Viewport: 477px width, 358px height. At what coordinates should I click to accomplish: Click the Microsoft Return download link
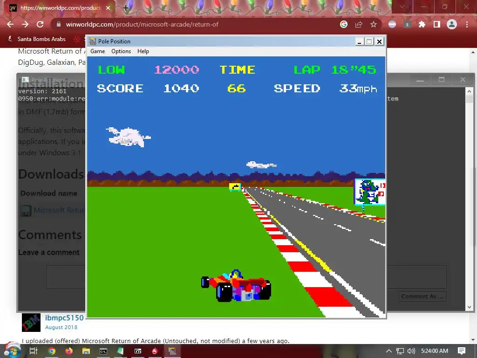point(59,210)
